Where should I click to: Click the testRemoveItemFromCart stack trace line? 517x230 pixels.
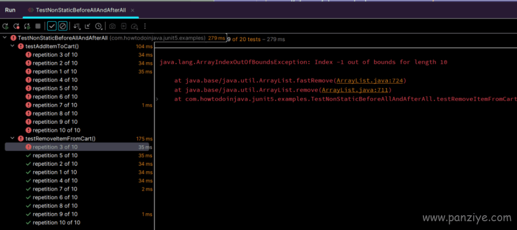click(346, 99)
